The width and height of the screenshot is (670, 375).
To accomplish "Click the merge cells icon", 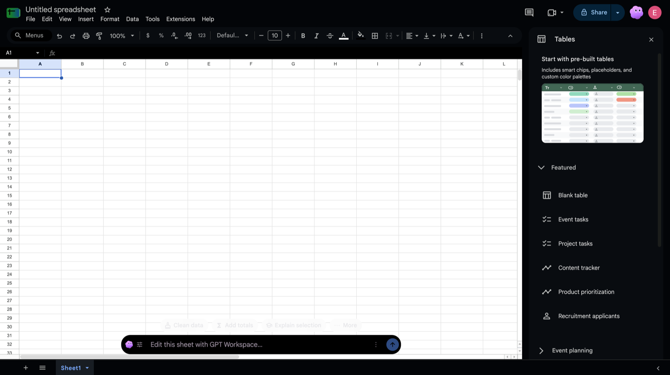I will 389,36.
